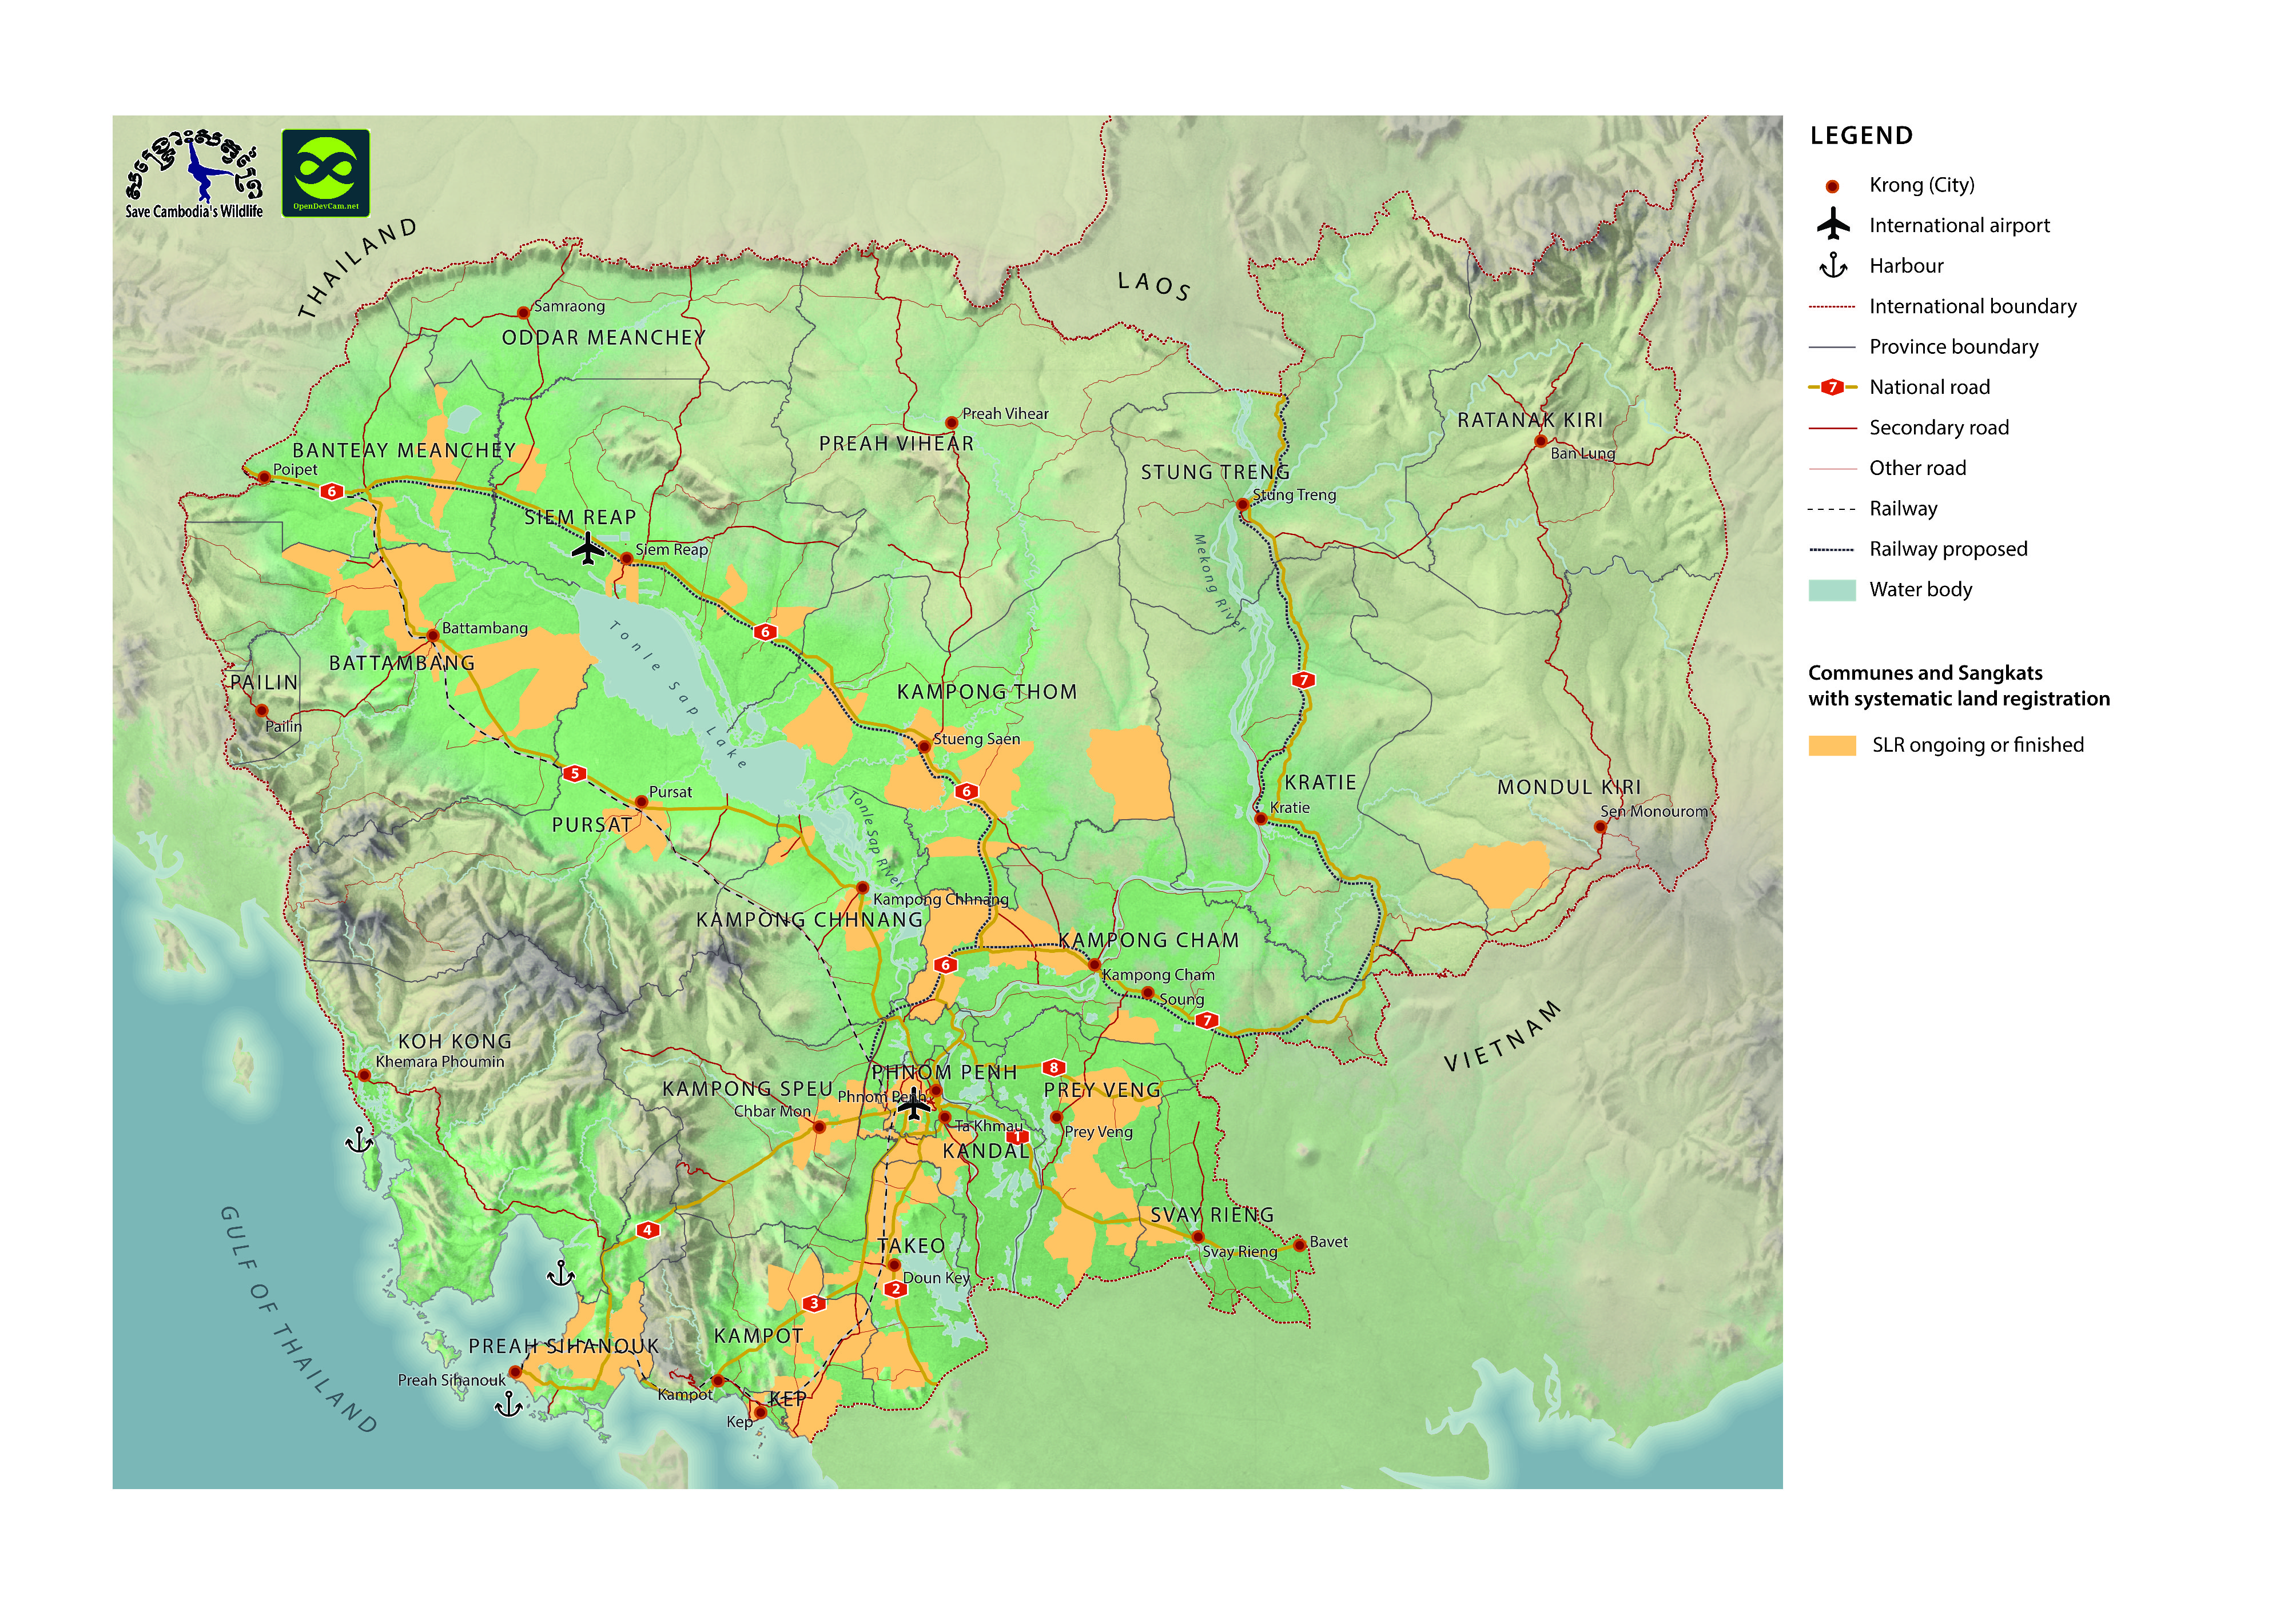
Task: Click the ODDAR MEANCHEY province label
Action: pyautogui.click(x=604, y=338)
